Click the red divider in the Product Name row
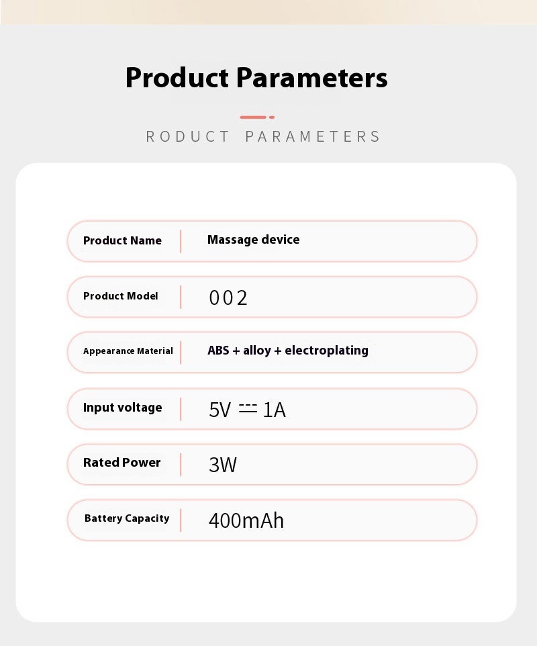 (181, 241)
